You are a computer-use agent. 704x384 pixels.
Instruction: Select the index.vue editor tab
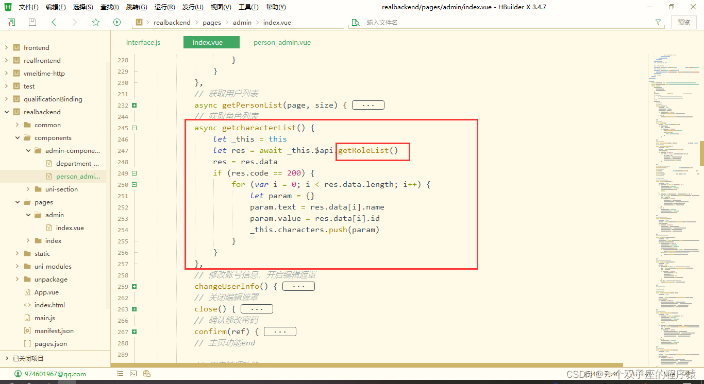[211, 42]
